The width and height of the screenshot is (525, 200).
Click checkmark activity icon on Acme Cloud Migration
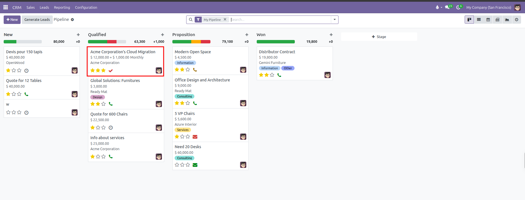[x=111, y=71]
